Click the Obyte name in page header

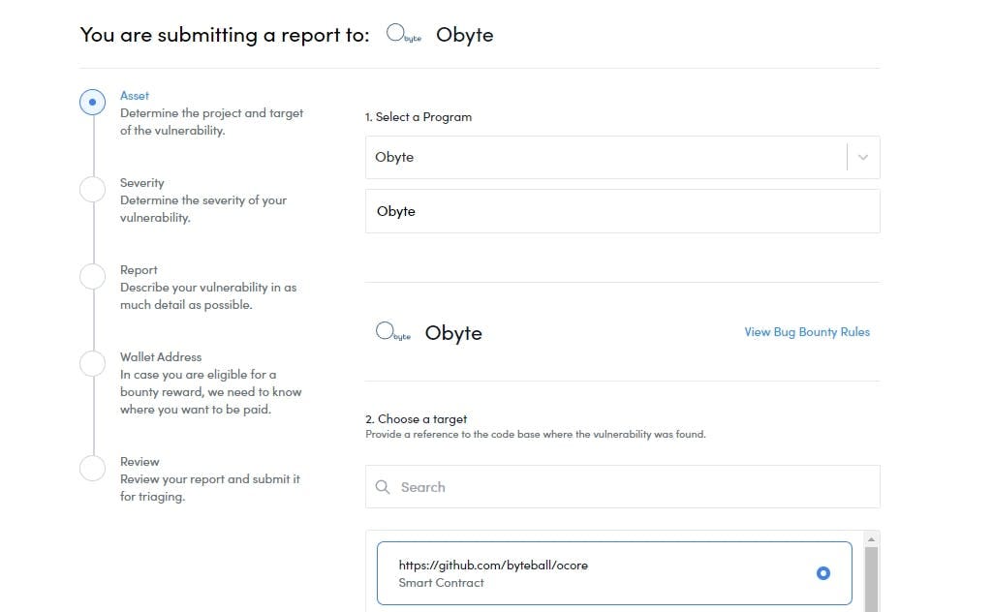coord(464,35)
